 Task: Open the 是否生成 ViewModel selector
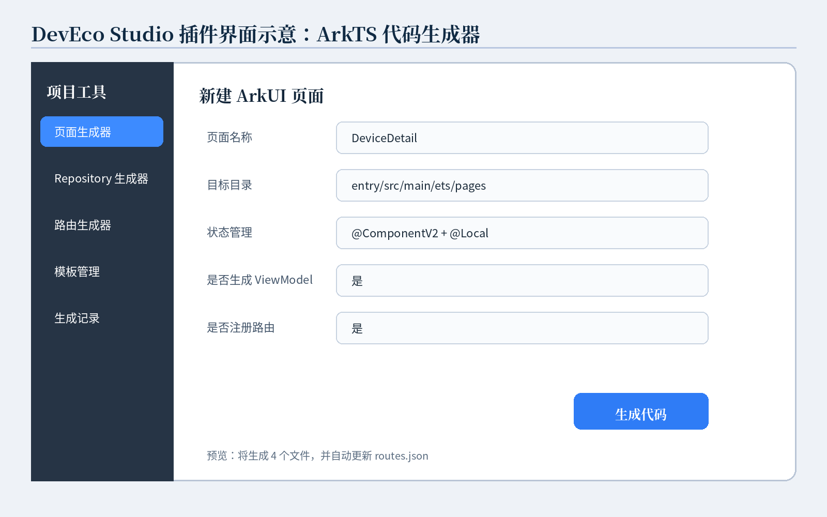[522, 281]
